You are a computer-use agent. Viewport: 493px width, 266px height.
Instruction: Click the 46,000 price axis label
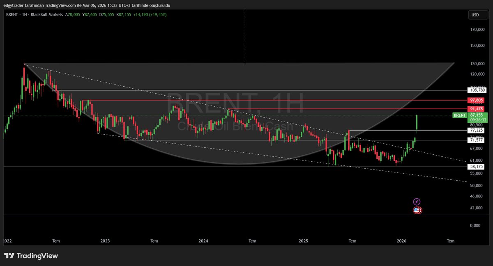click(x=476, y=197)
